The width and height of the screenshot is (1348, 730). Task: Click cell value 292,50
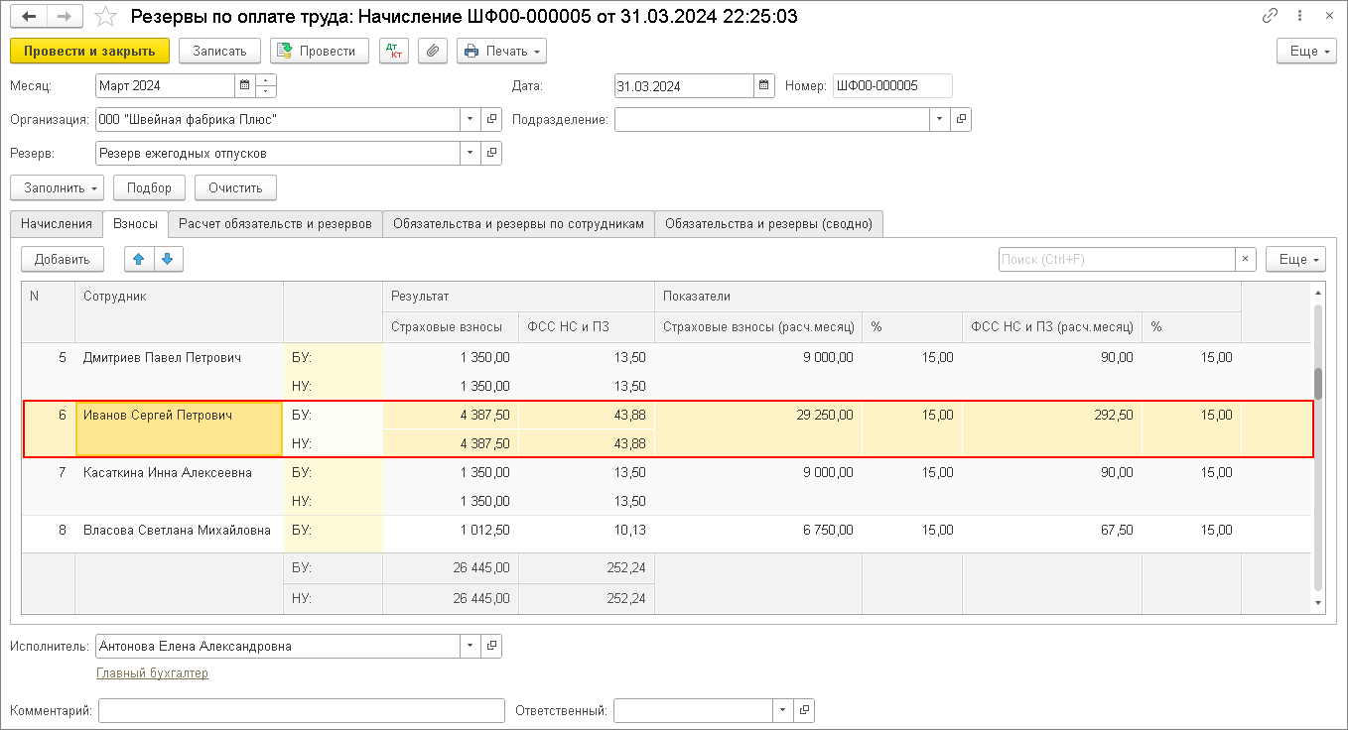(1113, 416)
